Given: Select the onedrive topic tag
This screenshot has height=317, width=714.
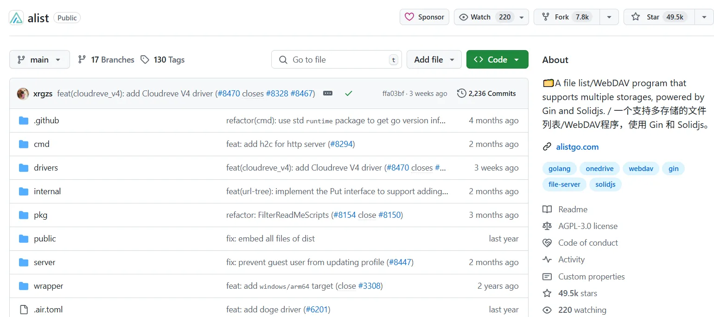Looking at the screenshot, I should (599, 169).
